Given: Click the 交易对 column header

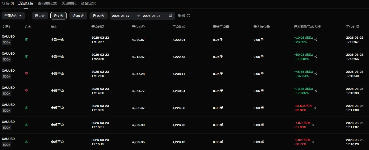Looking at the screenshot, I should pos(7,27).
